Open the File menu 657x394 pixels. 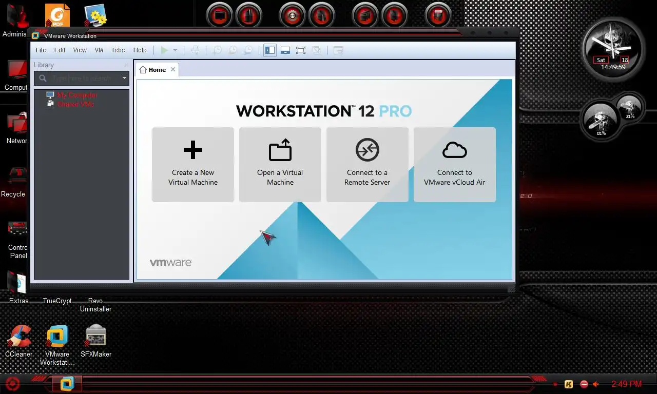tap(41, 50)
